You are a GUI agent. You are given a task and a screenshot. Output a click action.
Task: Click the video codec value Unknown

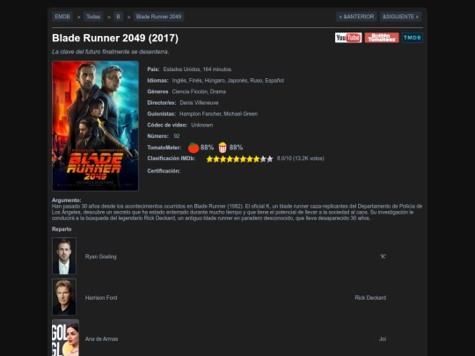(x=202, y=125)
